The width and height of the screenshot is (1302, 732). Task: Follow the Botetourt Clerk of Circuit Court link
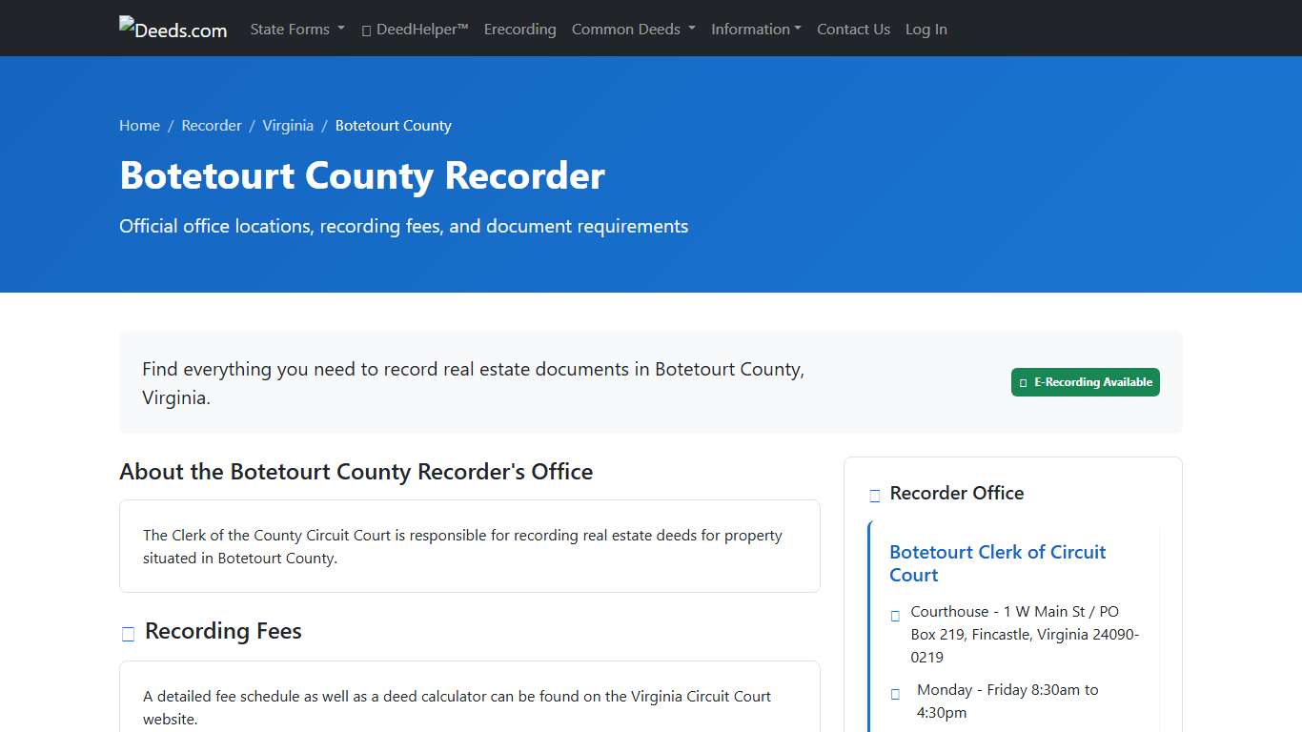pyautogui.click(x=997, y=562)
